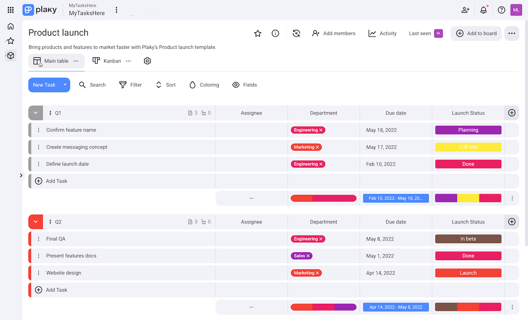Open the apps grid launcher icon

[x=11, y=10]
